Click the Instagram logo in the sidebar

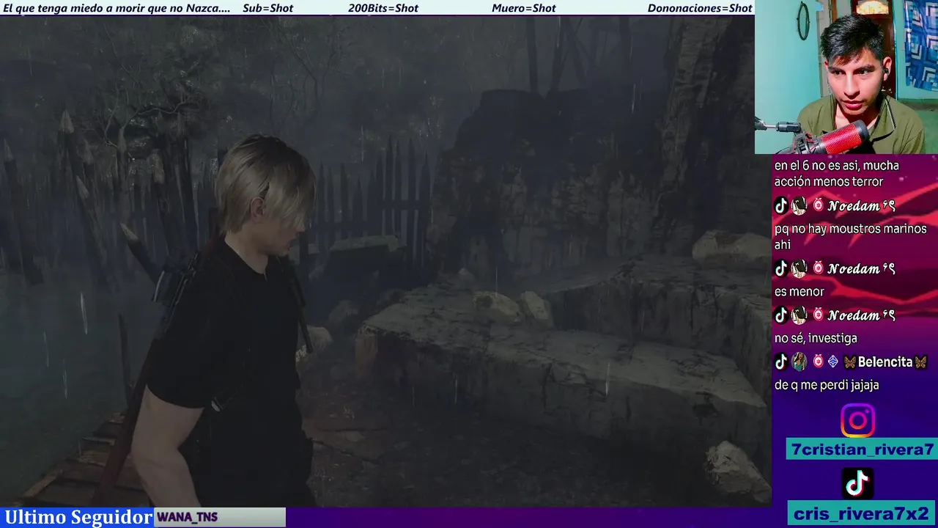click(x=857, y=421)
